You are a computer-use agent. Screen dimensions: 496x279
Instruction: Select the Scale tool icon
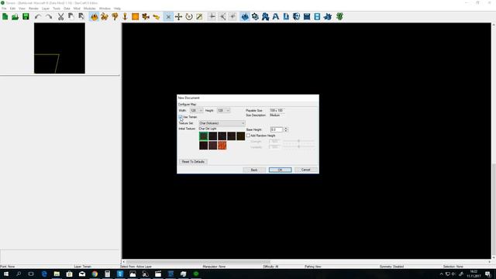pyautogui.click(x=199, y=17)
